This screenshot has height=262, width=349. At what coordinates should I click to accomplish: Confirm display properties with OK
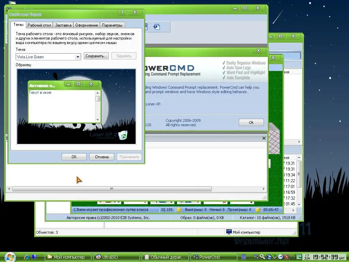coord(74,157)
